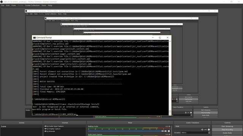Image resolution: width=243 pixels, height=136 pixels.
Task: Click the BUILD SUCCESS line in Command Prompt
Action: (x=44, y=82)
